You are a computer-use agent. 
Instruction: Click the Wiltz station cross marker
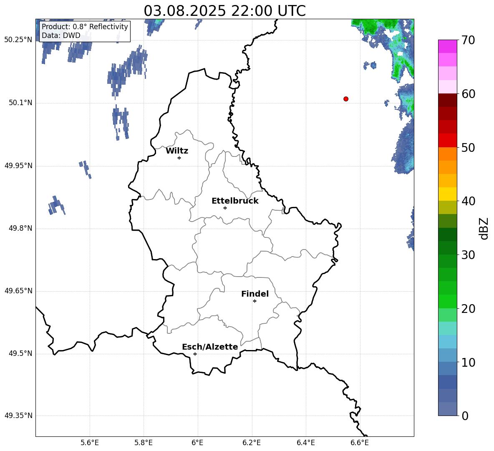179,158
